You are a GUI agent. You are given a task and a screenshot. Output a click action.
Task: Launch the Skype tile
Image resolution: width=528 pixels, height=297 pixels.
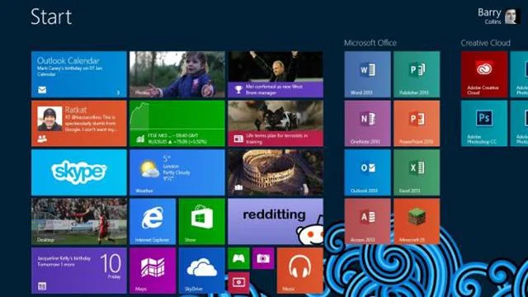click(79, 172)
